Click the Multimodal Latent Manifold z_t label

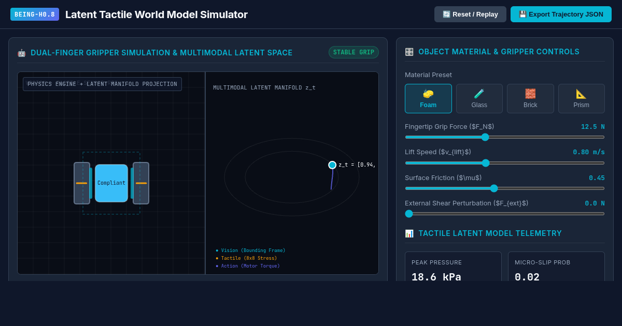(x=264, y=88)
